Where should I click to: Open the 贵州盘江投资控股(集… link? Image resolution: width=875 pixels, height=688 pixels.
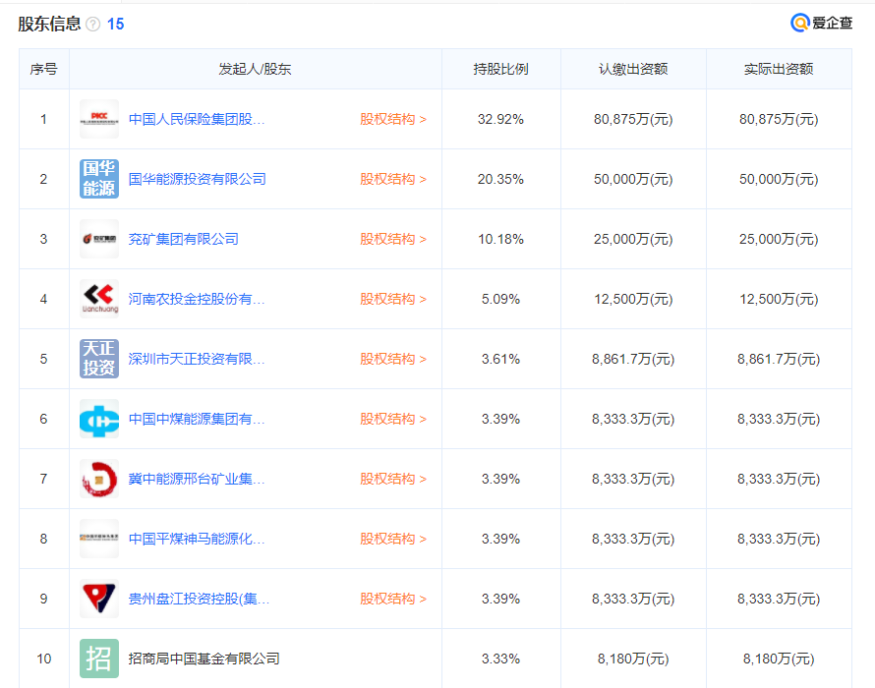pyautogui.click(x=199, y=599)
